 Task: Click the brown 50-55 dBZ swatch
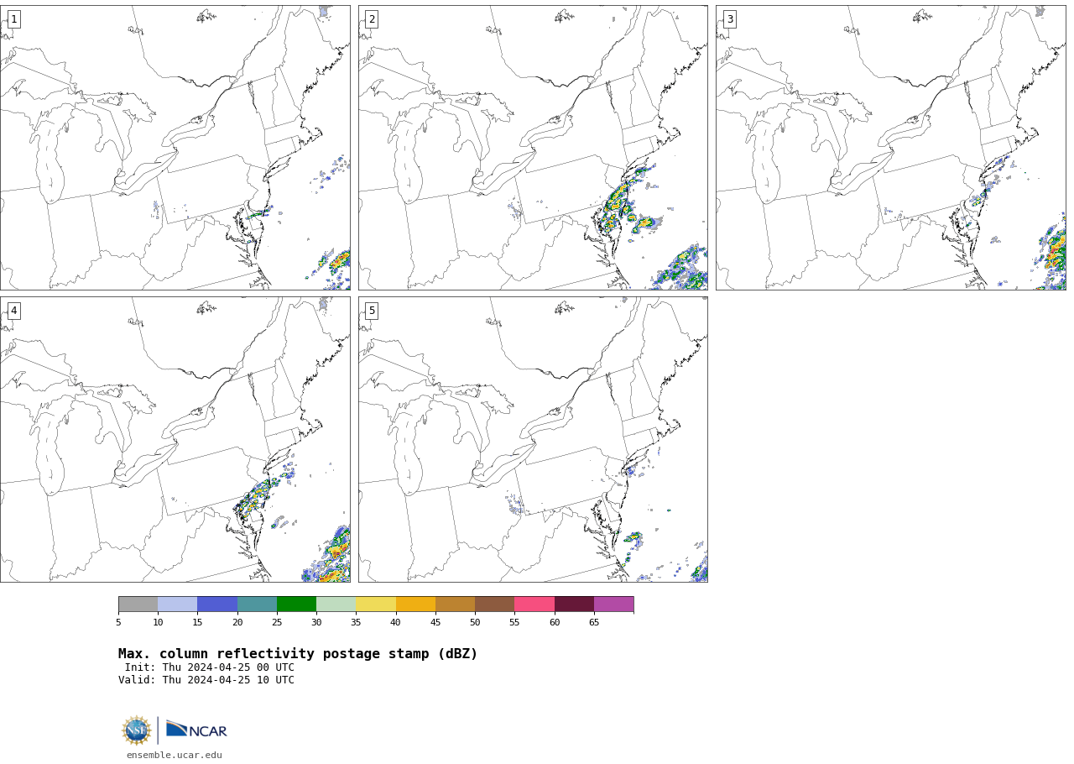(495, 604)
